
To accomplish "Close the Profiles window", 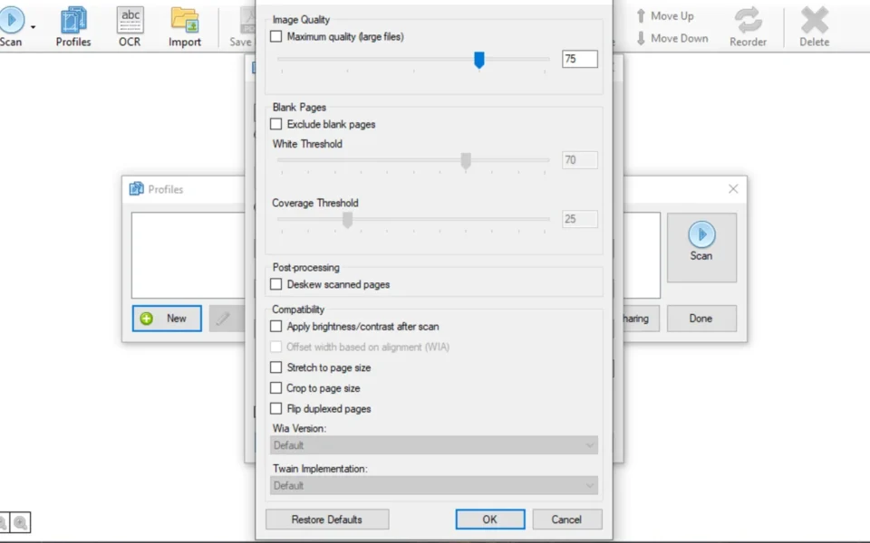I will coord(733,189).
